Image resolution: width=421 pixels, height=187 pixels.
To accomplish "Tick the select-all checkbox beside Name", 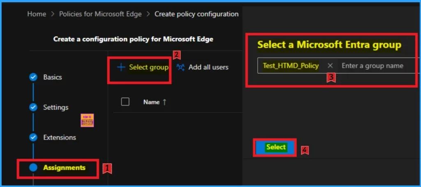I will [x=125, y=102].
